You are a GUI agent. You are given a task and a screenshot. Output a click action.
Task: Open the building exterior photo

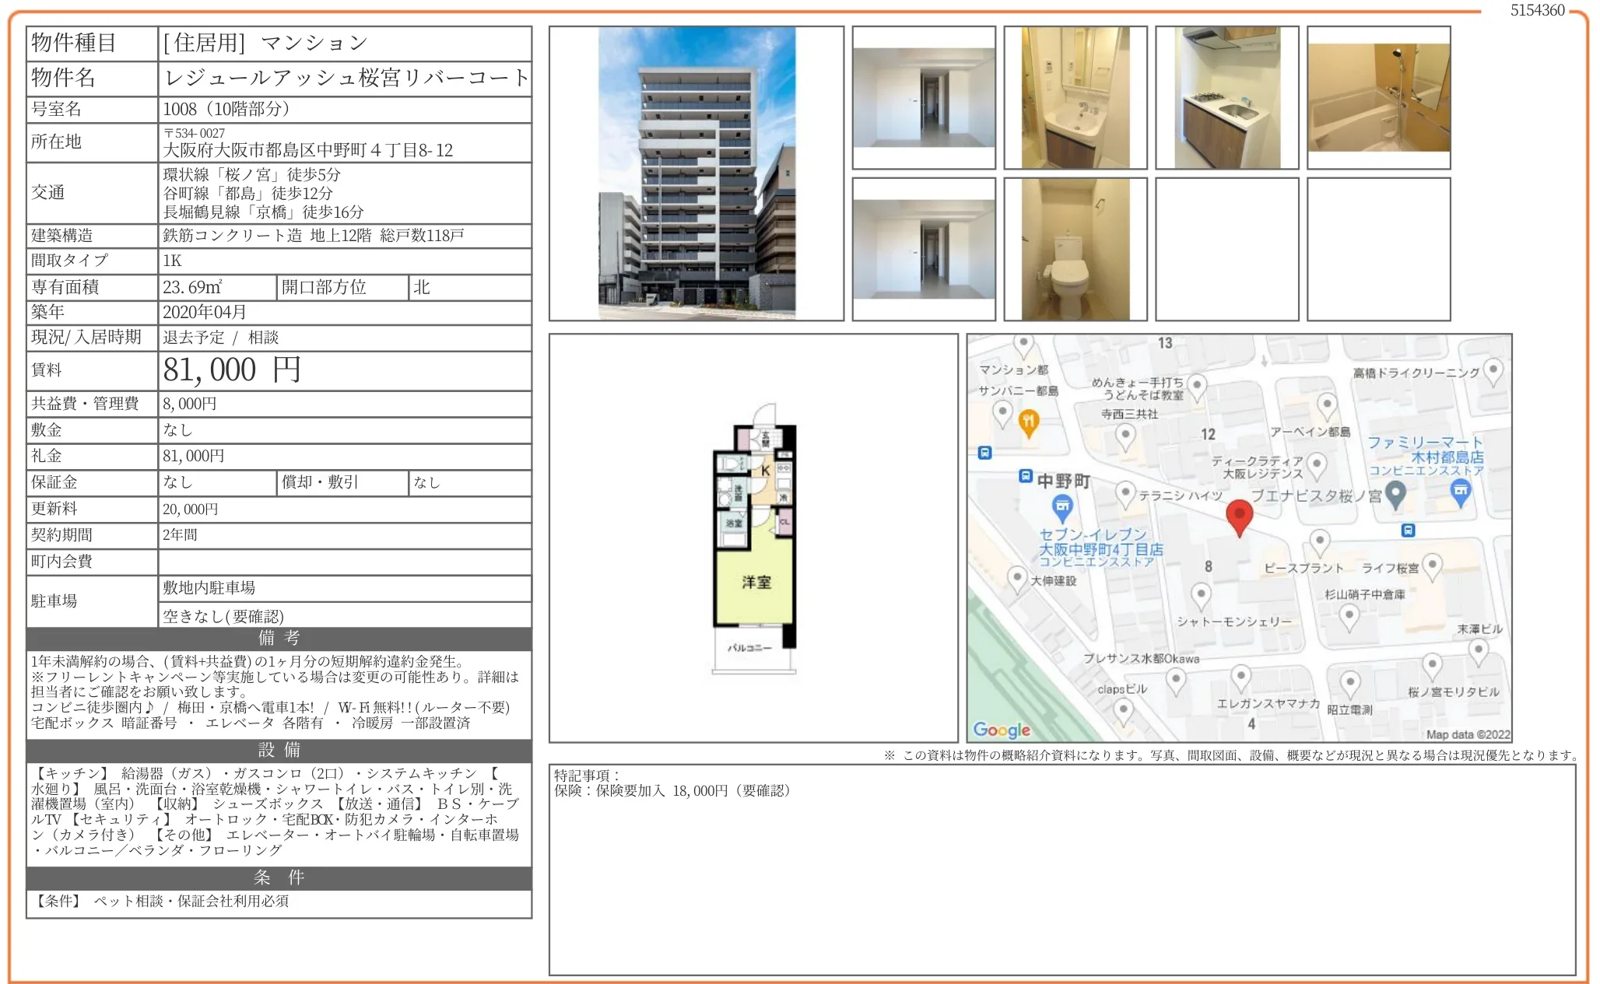click(x=696, y=173)
